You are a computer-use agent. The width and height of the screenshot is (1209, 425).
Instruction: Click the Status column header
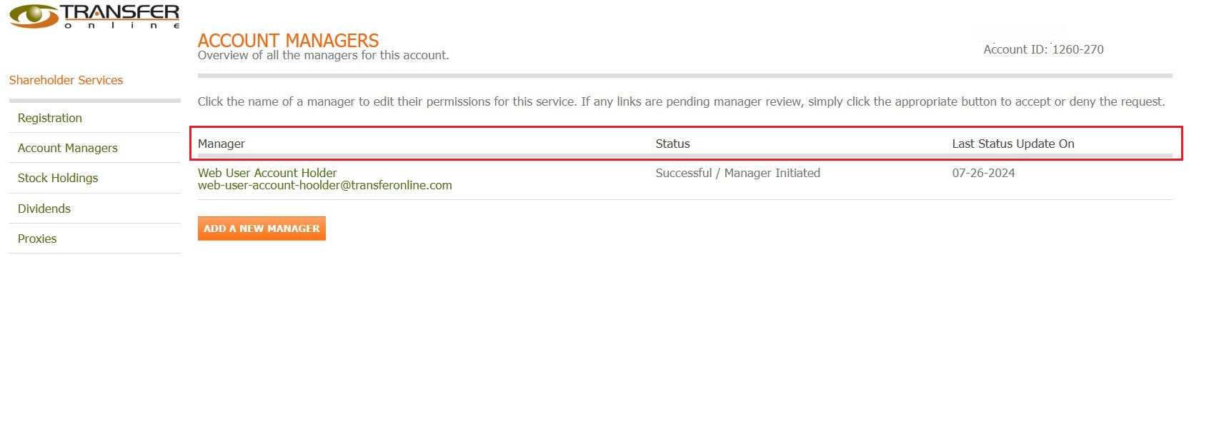click(672, 144)
